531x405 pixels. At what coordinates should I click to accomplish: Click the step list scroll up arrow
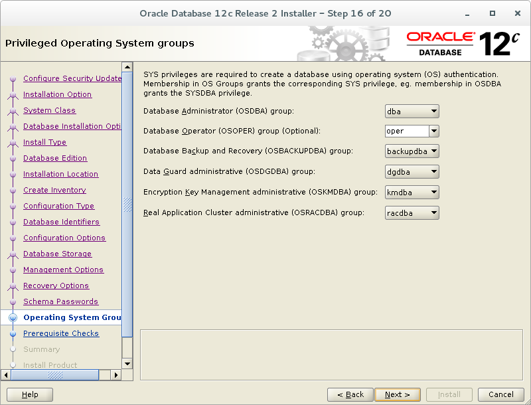[x=127, y=67]
